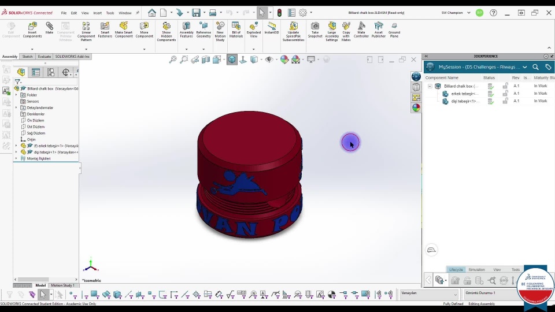
Task: Expand Detaylandırmalar tree item
Action: point(16,107)
